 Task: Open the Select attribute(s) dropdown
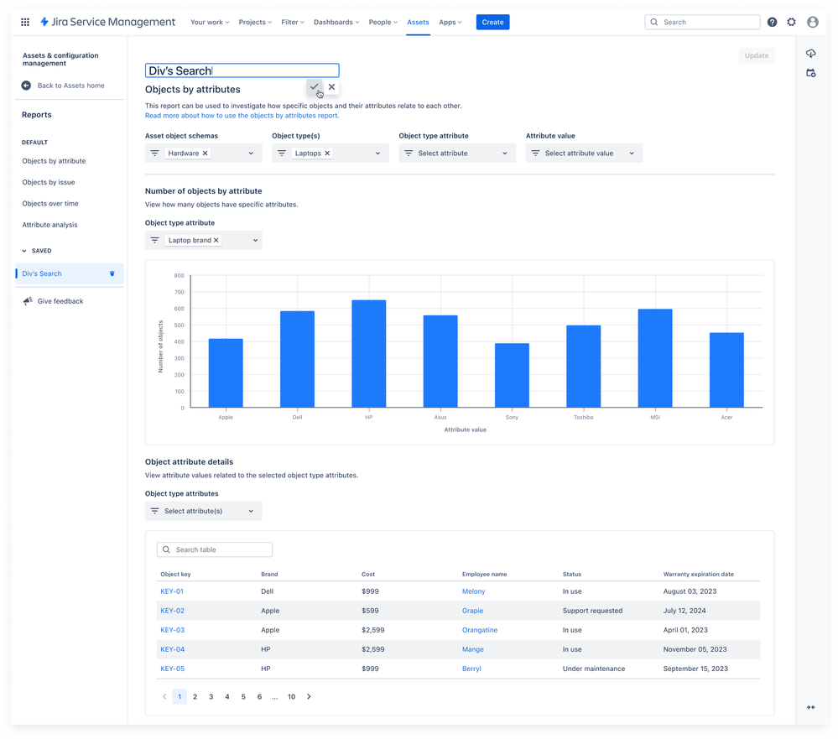203,511
